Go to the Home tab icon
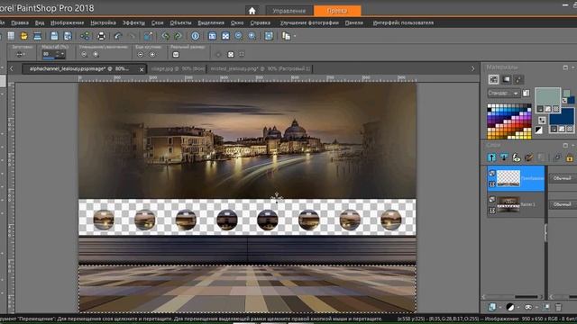 point(252,11)
